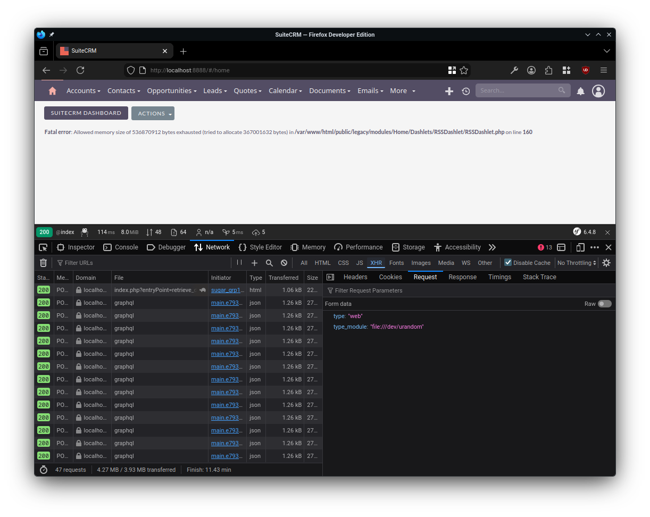Switch to the Response tab
Viewport: 650px width, 517px height.
point(462,277)
